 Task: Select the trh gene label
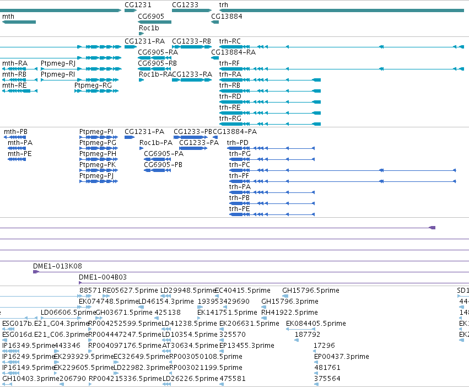tap(223, 5)
